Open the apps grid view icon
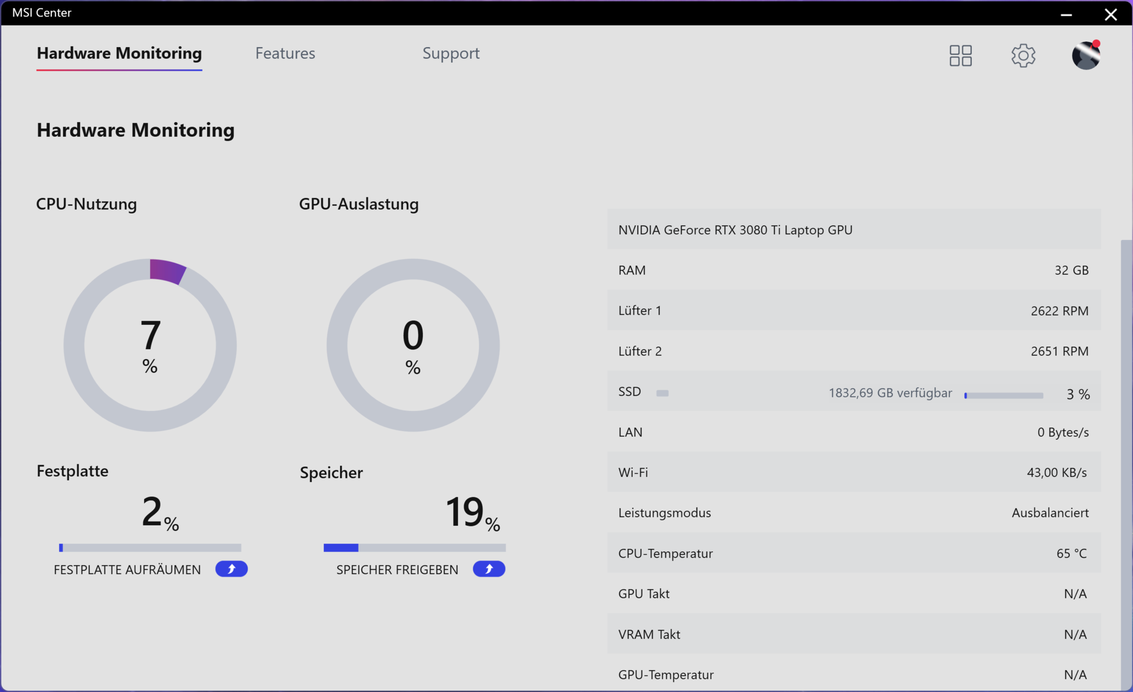The image size is (1133, 692). click(960, 55)
